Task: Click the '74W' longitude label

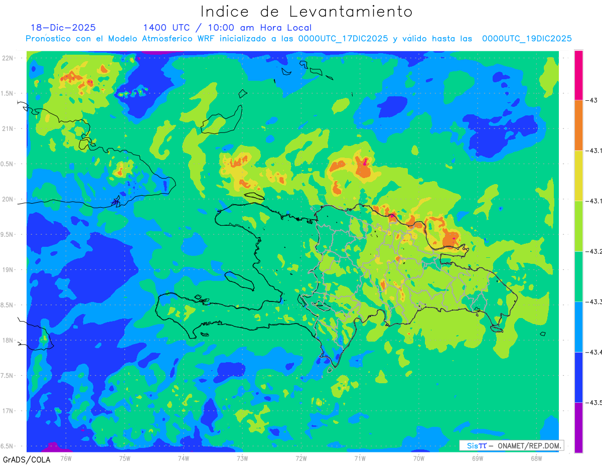Action: point(183,457)
